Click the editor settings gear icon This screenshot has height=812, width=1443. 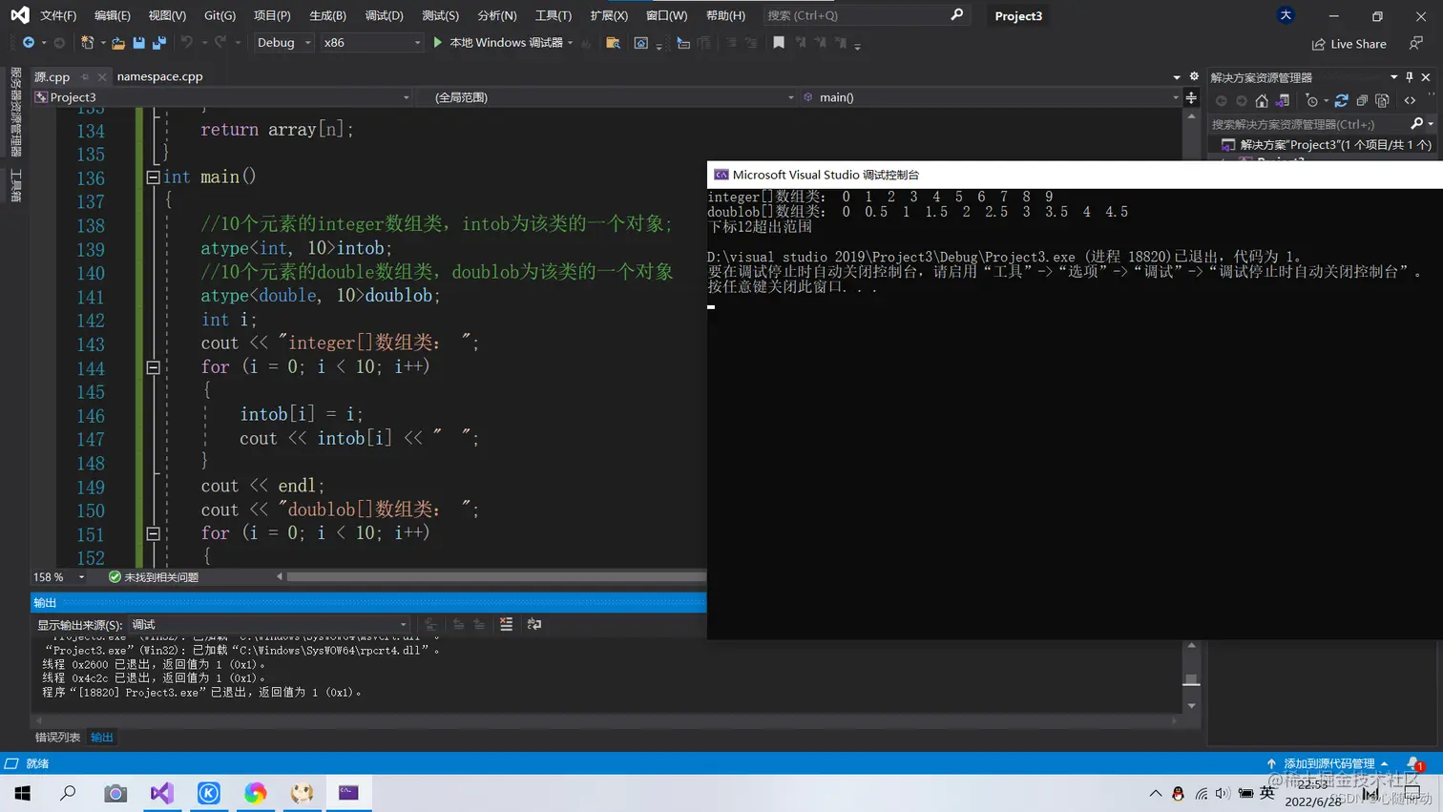pyautogui.click(x=1194, y=76)
